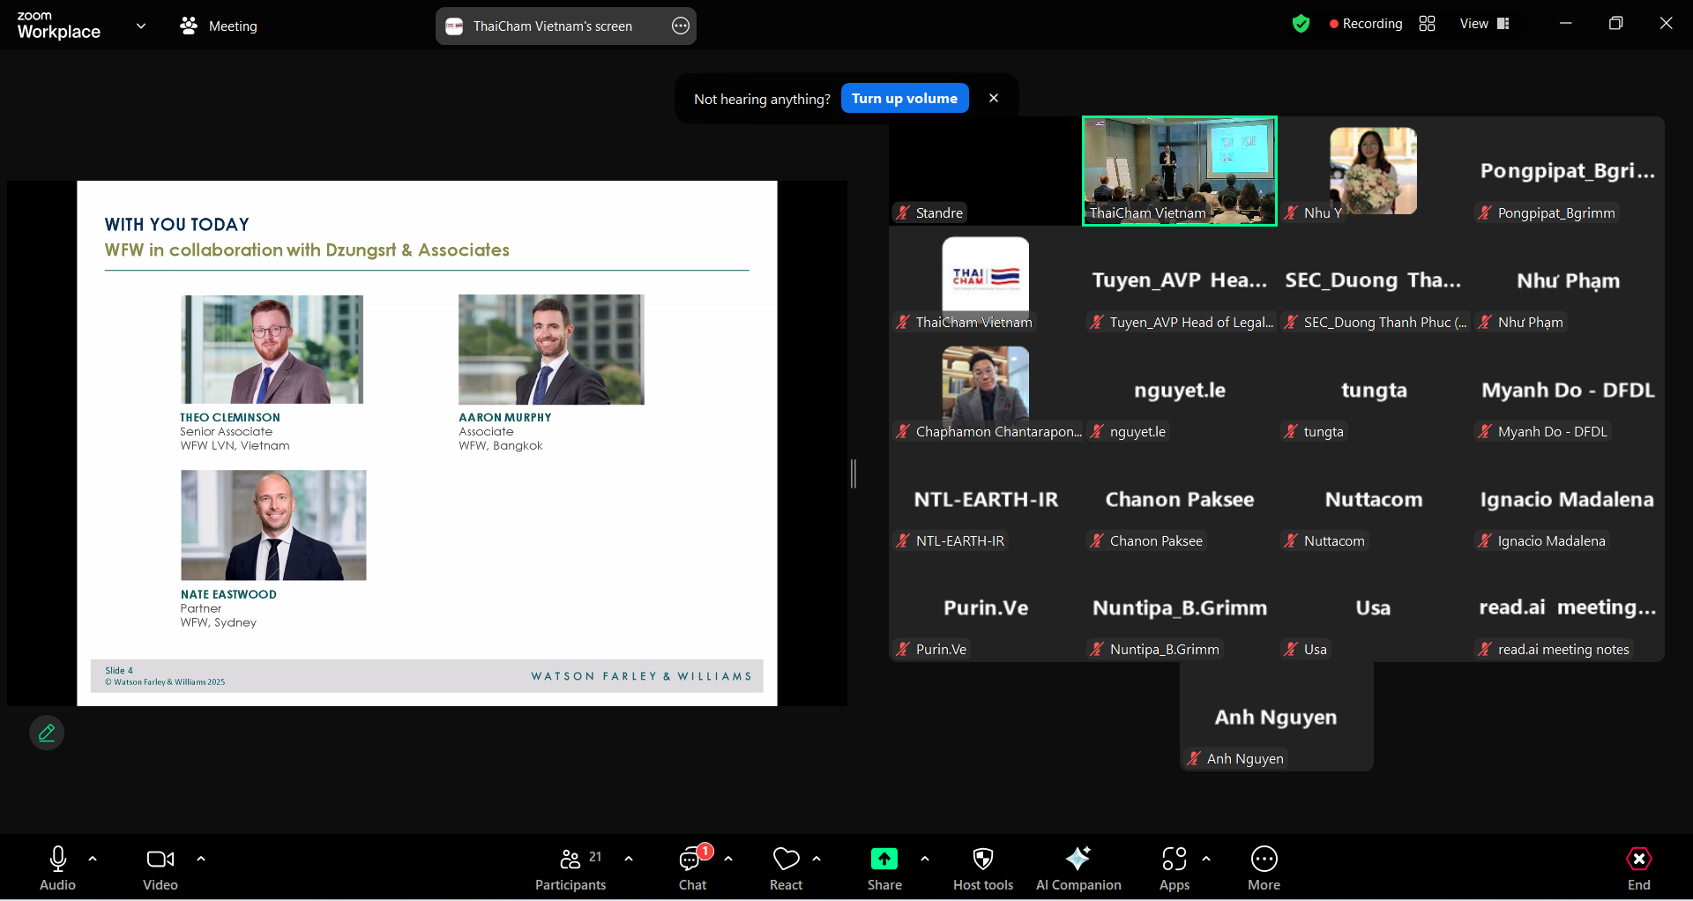Click the Zoom Workplace logo

tap(58, 26)
